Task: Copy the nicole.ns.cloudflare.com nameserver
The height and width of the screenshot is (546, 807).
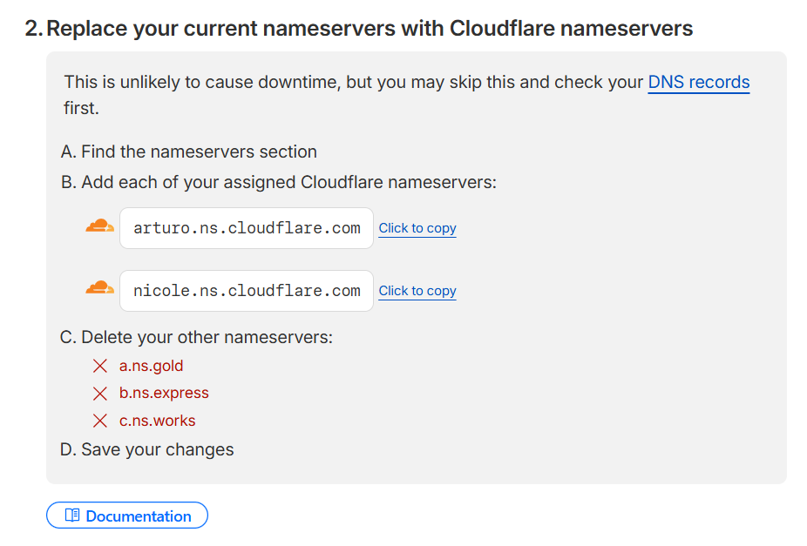Action: pyautogui.click(x=417, y=291)
